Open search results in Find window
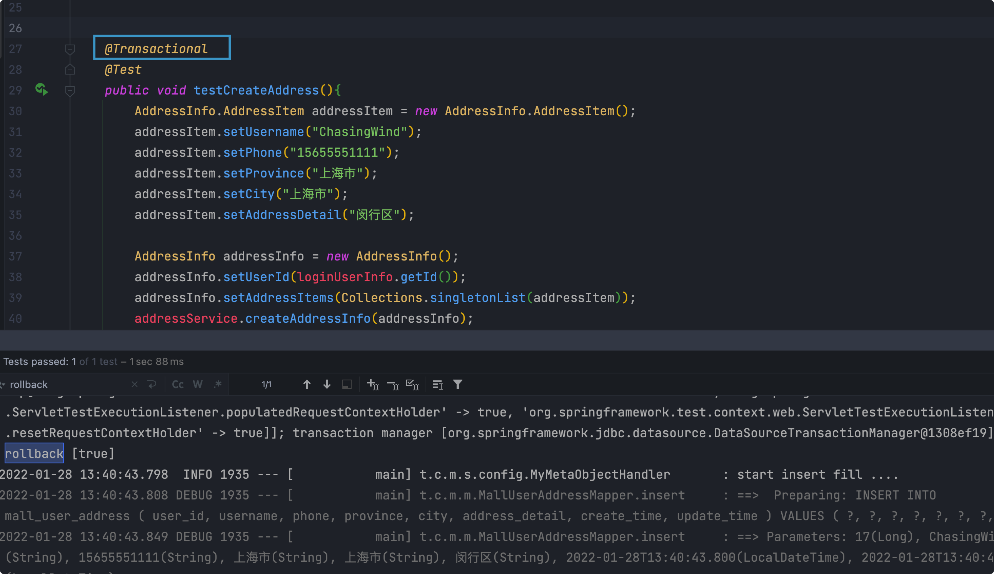 [347, 384]
